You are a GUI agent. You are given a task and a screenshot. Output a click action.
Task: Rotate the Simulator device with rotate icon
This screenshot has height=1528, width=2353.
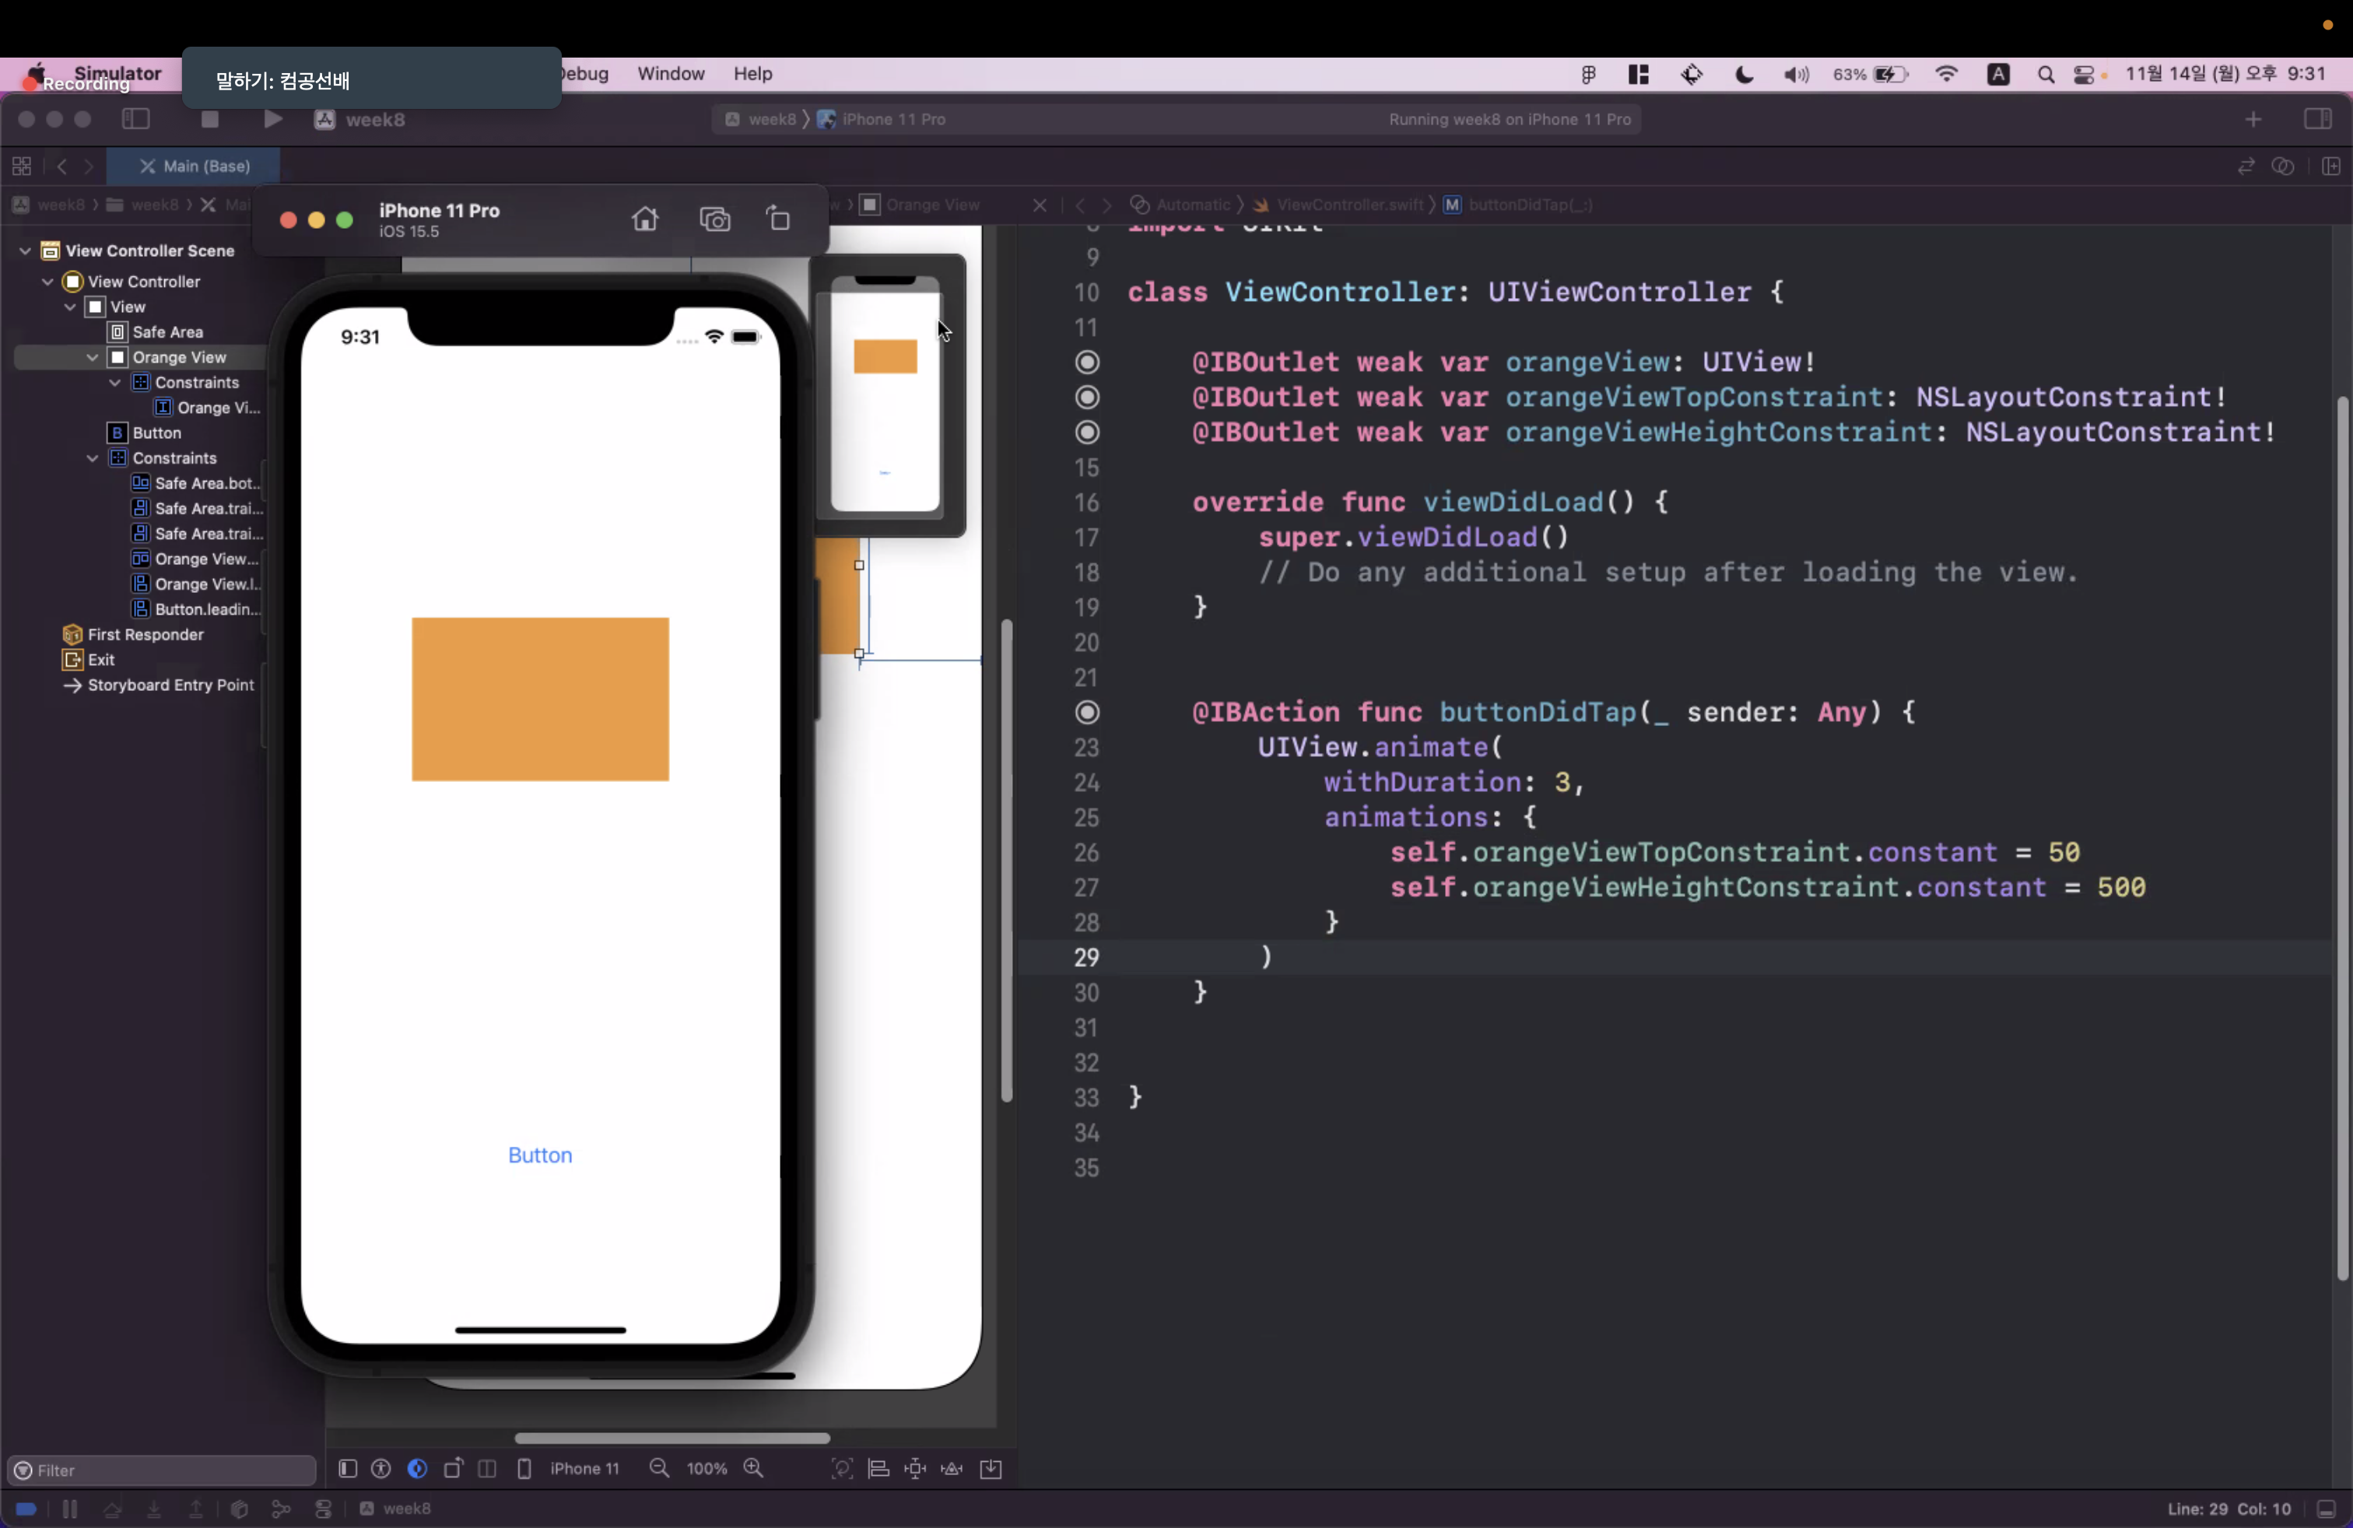click(779, 219)
